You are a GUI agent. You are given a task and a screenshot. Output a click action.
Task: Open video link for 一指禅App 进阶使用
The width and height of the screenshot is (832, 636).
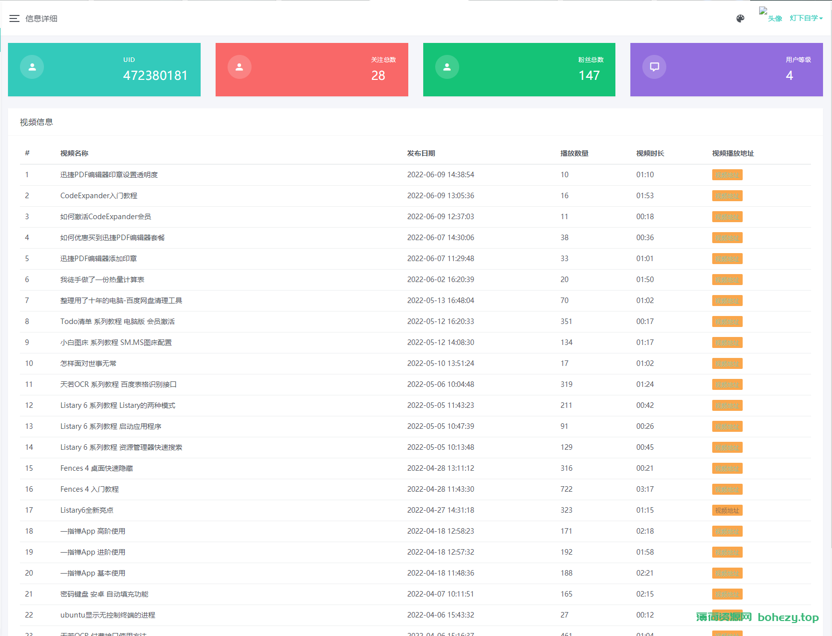pos(727,552)
